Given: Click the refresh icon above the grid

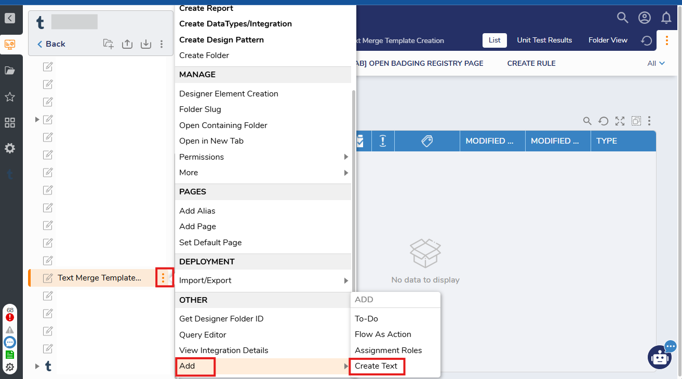Looking at the screenshot, I should coord(603,121).
